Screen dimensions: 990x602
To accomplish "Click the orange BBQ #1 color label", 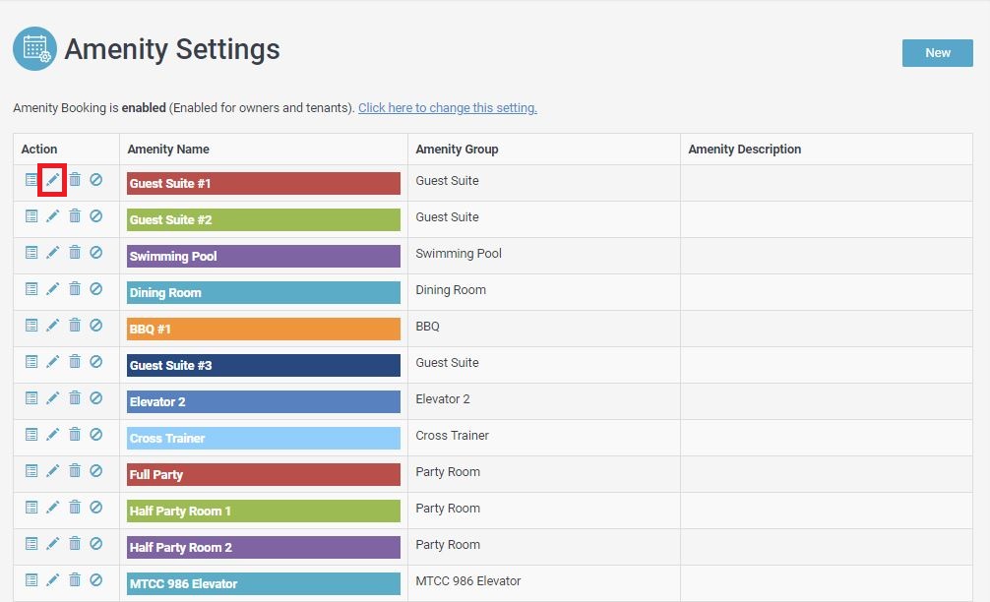I will click(x=263, y=330).
